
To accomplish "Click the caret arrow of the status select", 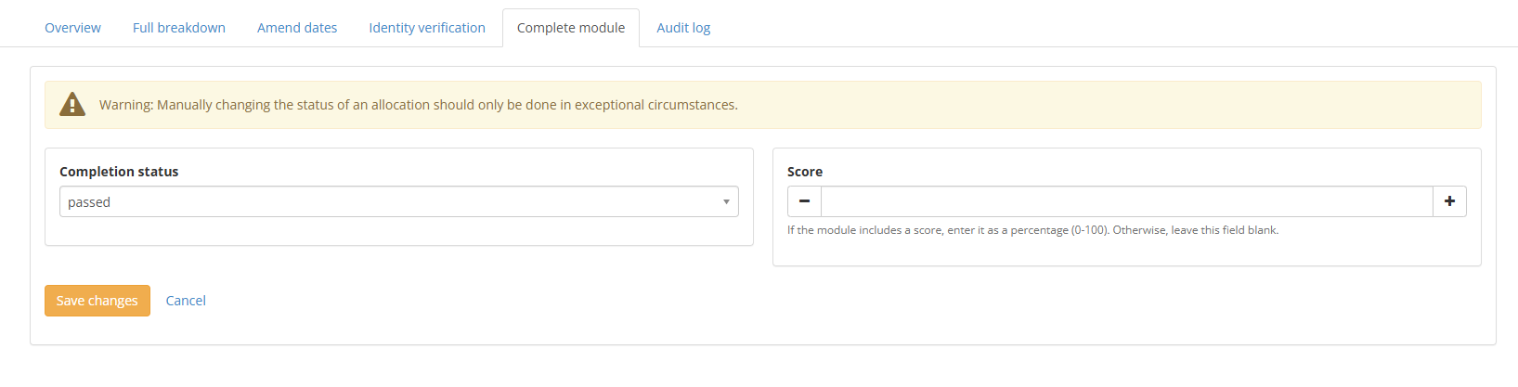I will pos(726,201).
